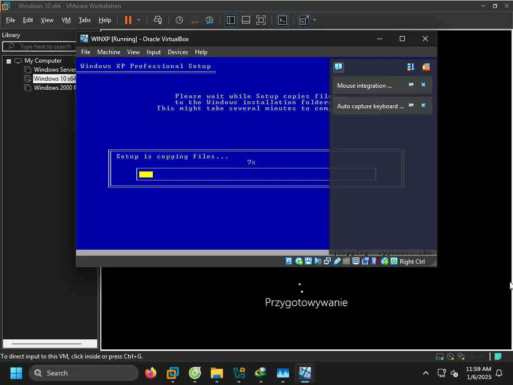Select Windows 10 x64 VM in library
This screenshot has width=513, height=385.
[x=55, y=79]
